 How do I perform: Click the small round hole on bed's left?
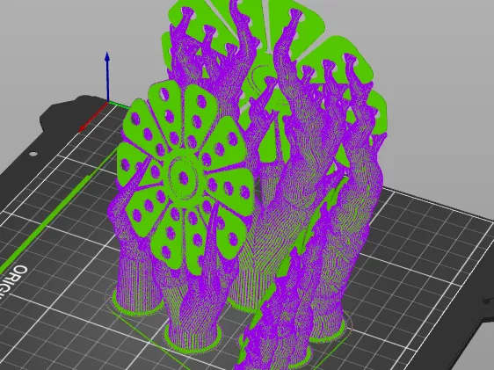click(33, 154)
